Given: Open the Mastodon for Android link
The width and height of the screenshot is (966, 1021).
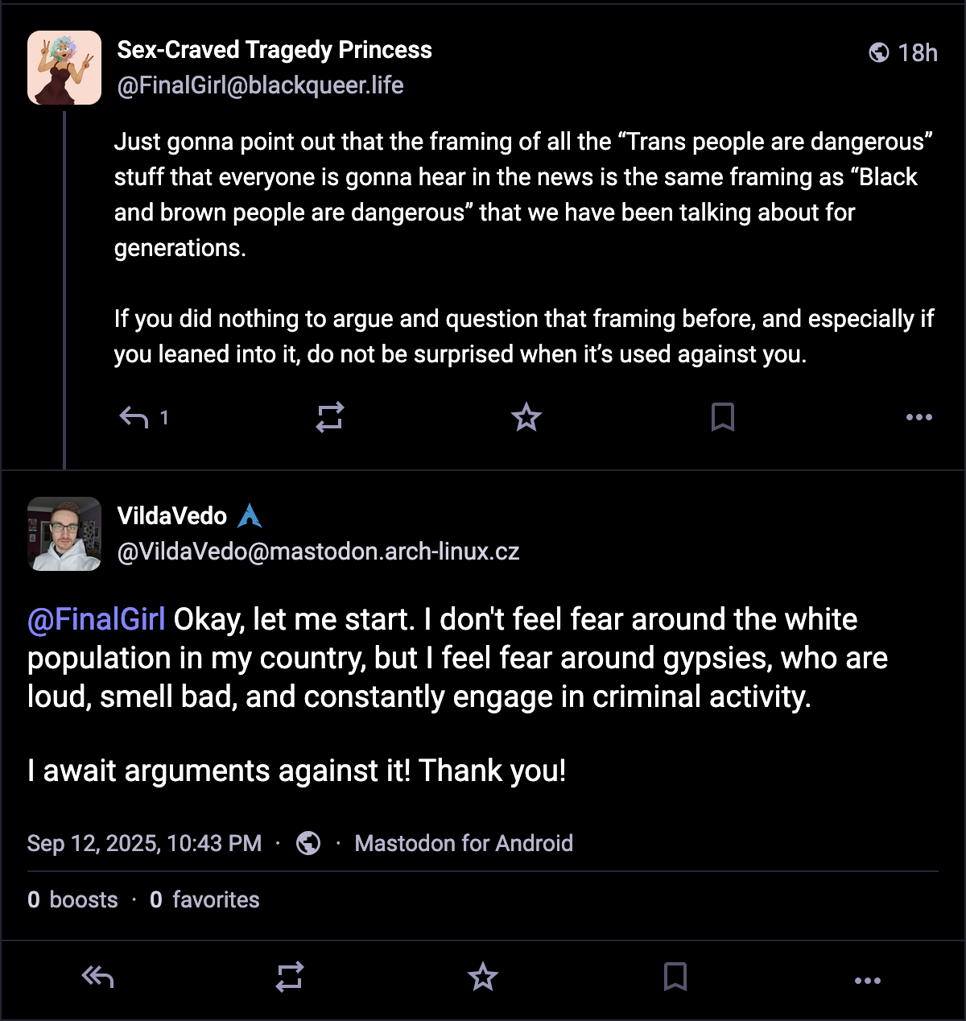Looking at the screenshot, I should [464, 843].
